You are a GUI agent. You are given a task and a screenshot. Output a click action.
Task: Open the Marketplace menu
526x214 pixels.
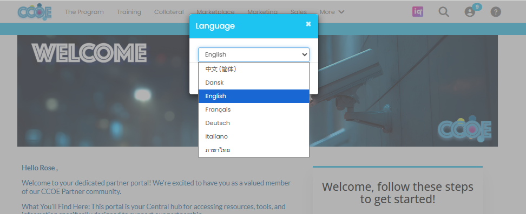215,12
